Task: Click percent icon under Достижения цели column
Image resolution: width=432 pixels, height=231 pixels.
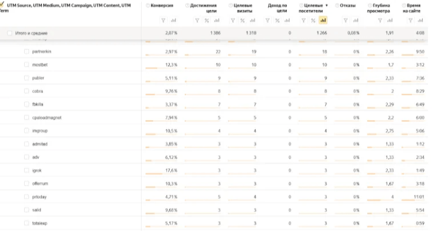Action: (206, 21)
